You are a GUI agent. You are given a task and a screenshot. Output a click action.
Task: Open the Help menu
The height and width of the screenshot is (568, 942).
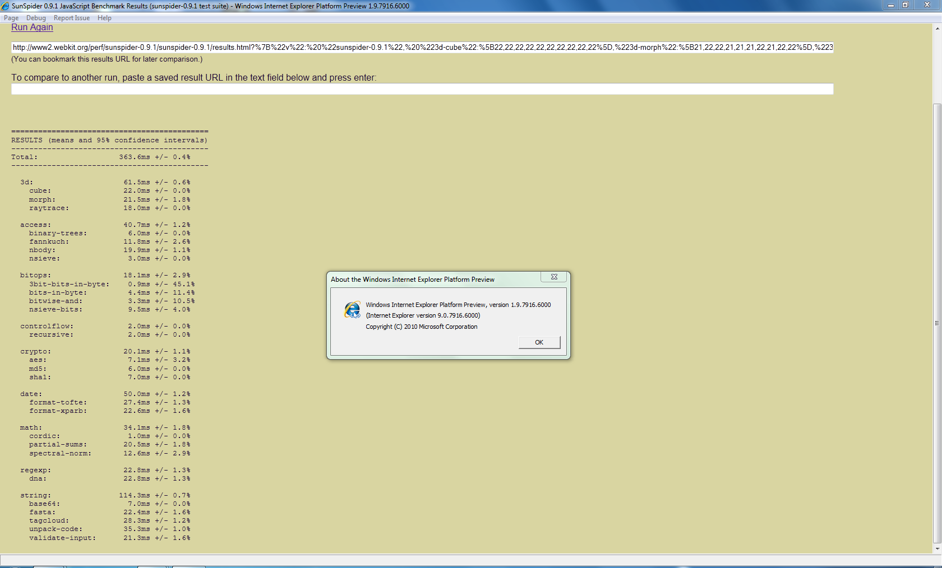pos(104,18)
